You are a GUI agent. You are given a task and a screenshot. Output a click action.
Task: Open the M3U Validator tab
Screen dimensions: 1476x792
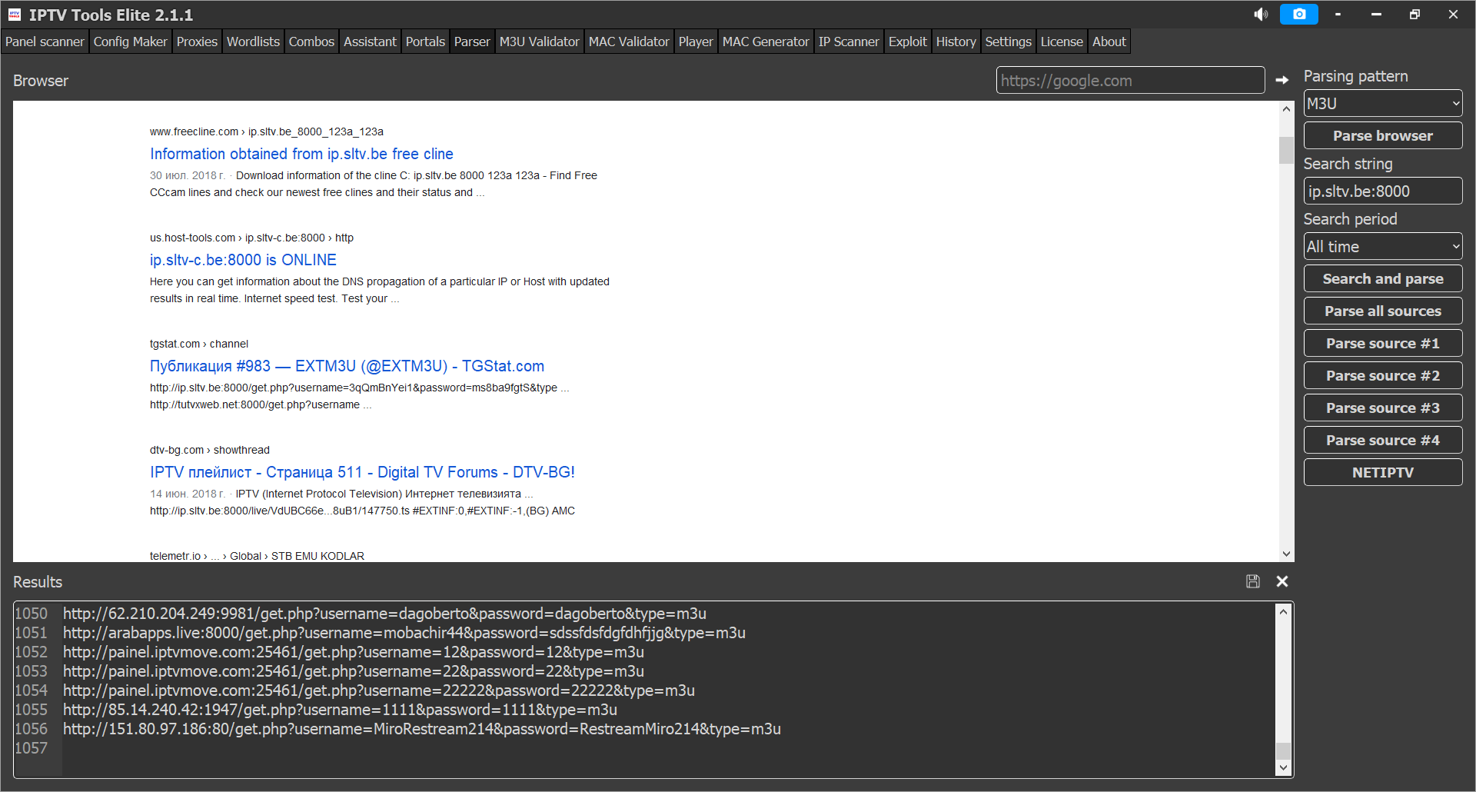[x=539, y=42]
